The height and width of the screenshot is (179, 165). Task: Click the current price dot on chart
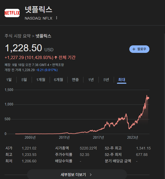tap(148, 98)
